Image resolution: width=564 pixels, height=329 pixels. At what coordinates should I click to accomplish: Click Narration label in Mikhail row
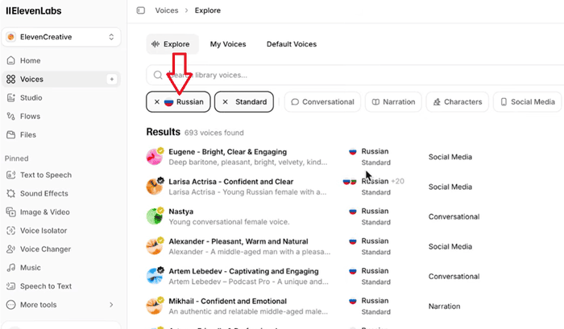444,306
